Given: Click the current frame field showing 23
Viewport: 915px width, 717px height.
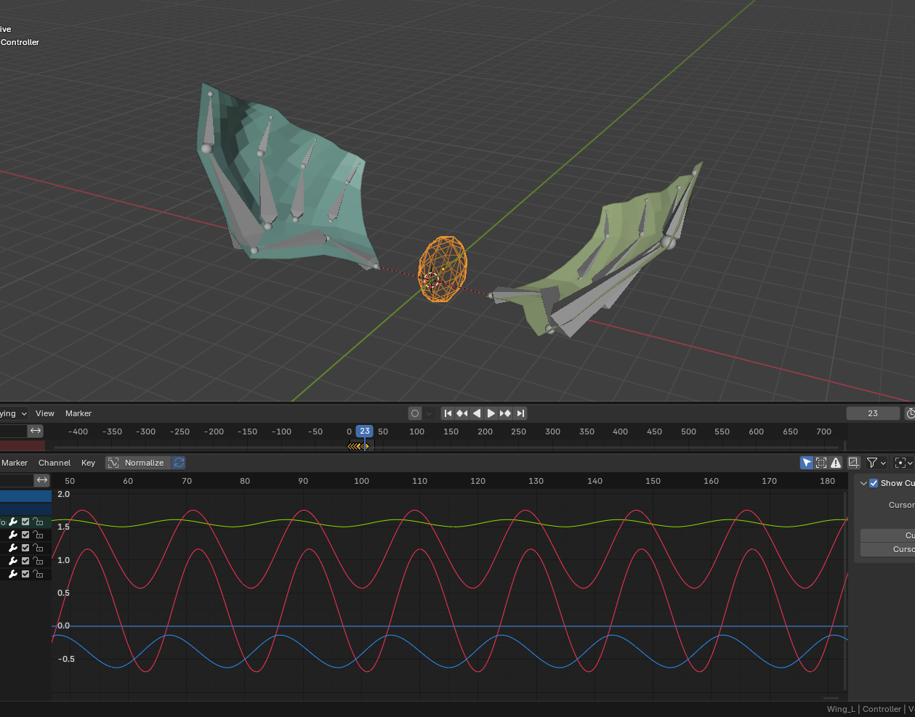Looking at the screenshot, I should 872,413.
